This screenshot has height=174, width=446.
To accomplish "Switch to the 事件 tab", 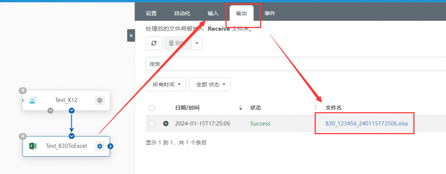I will pyautogui.click(x=270, y=13).
